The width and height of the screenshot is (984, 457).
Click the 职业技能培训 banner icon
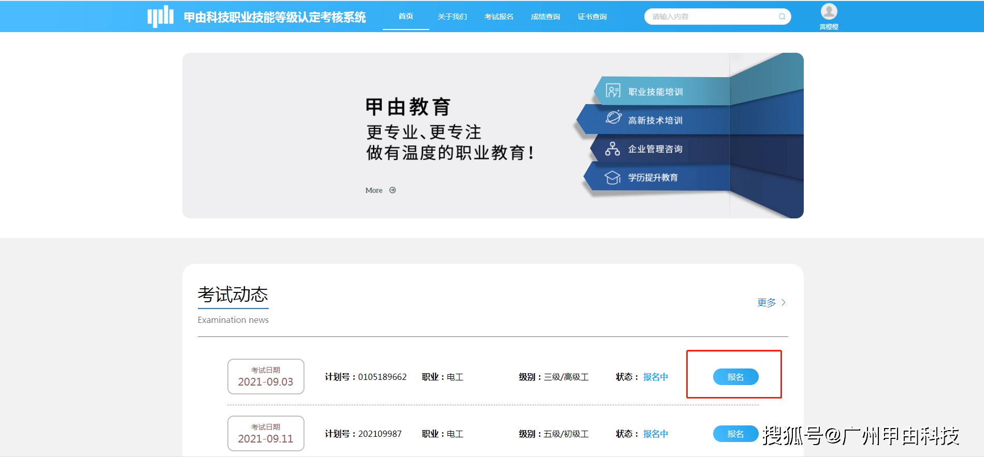[x=613, y=91]
